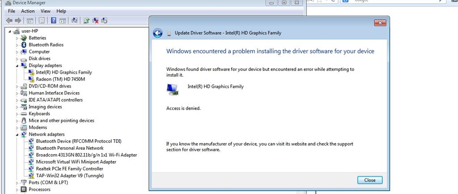Select the Bluetooth Radios icon
Viewport: 458px width, 194px height.
(x=24, y=45)
